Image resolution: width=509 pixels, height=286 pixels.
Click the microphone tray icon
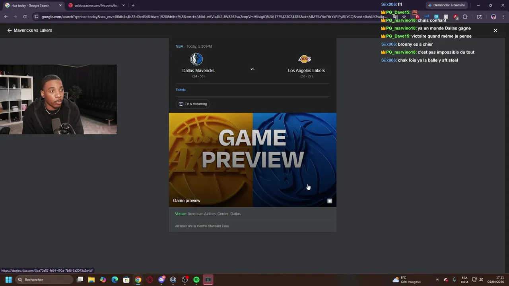pyautogui.click(x=455, y=280)
